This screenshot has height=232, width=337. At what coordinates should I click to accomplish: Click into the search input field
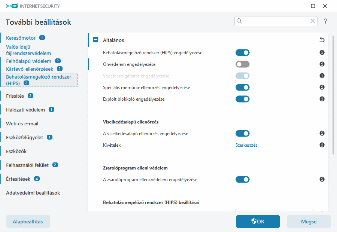click(275, 21)
